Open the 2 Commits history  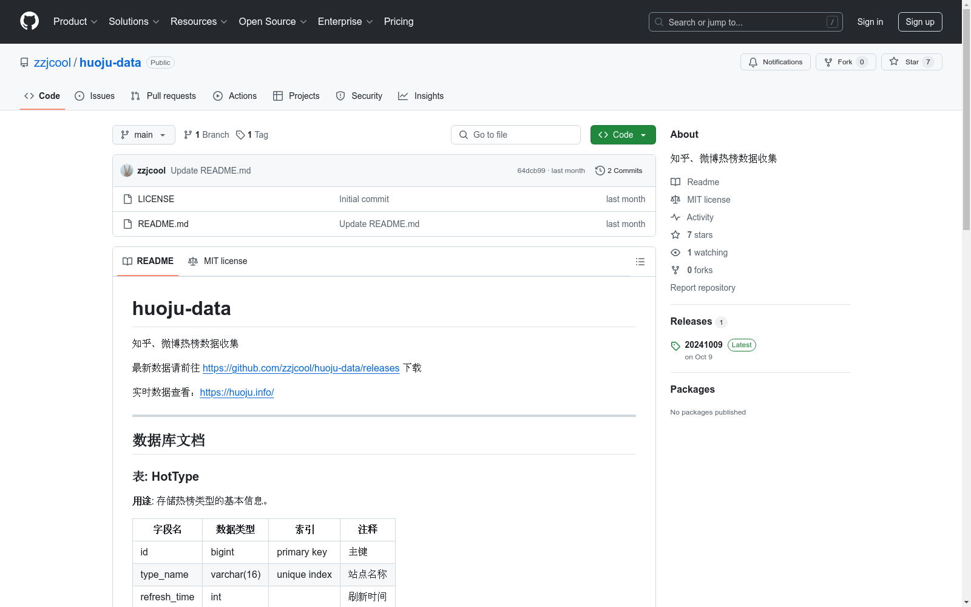[619, 171]
